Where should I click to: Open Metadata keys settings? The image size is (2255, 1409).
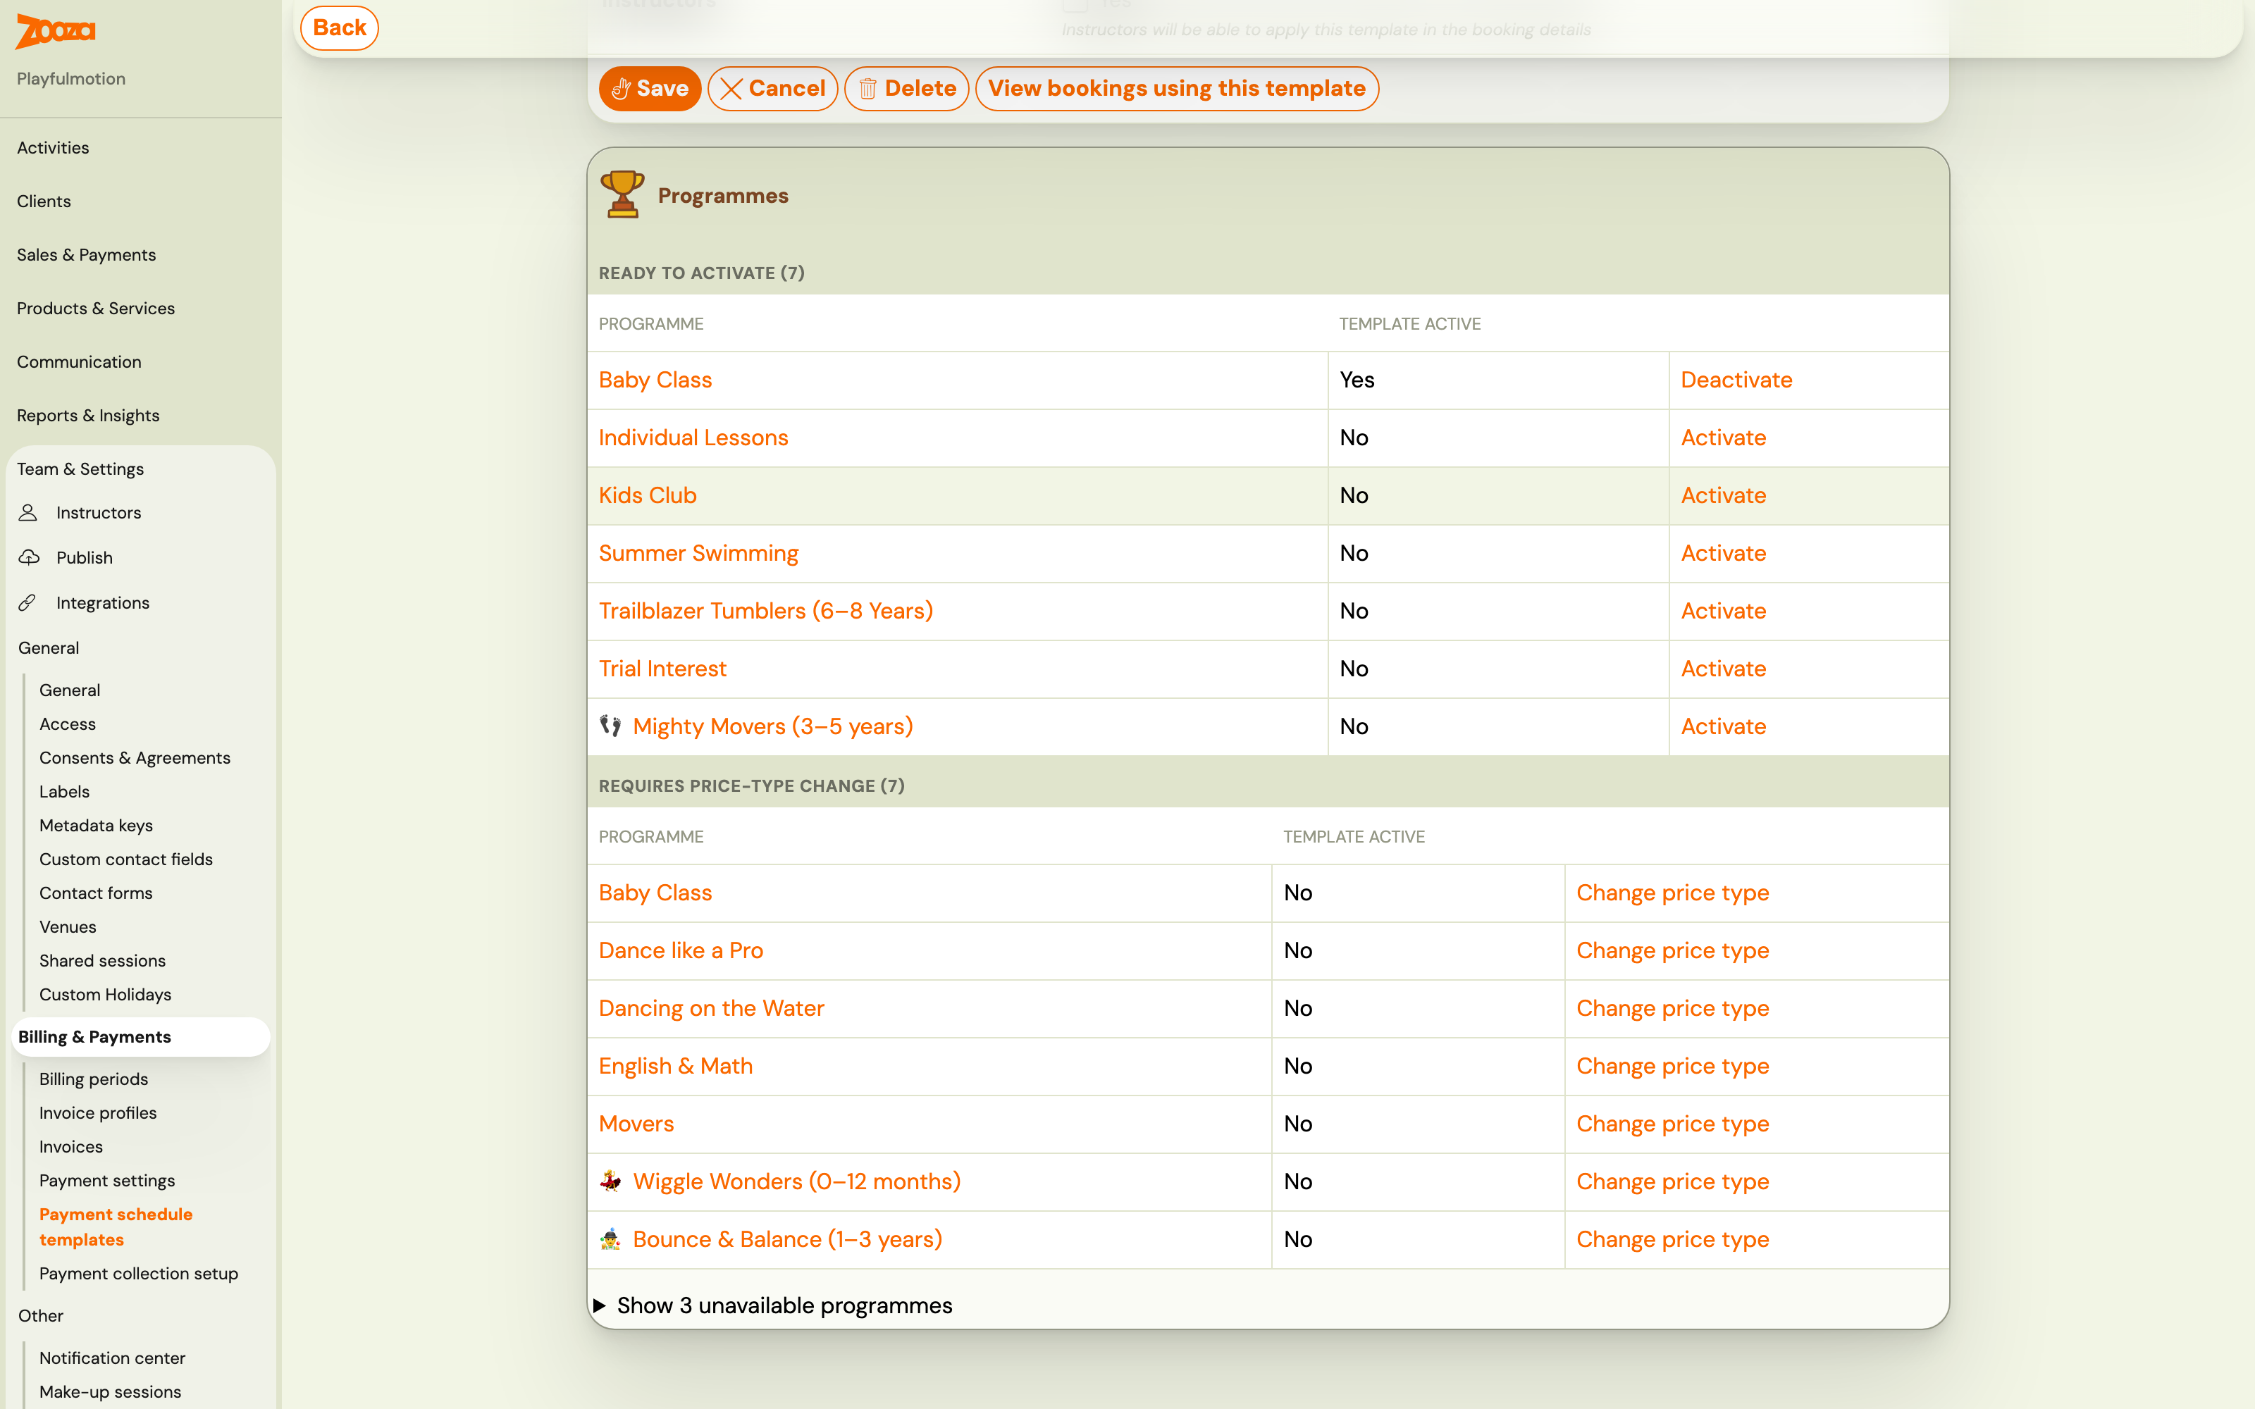pyautogui.click(x=96, y=826)
